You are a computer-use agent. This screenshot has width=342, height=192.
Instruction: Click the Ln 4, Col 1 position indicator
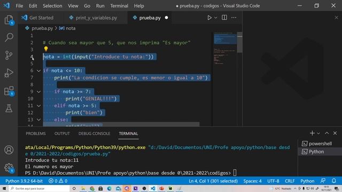213,181
